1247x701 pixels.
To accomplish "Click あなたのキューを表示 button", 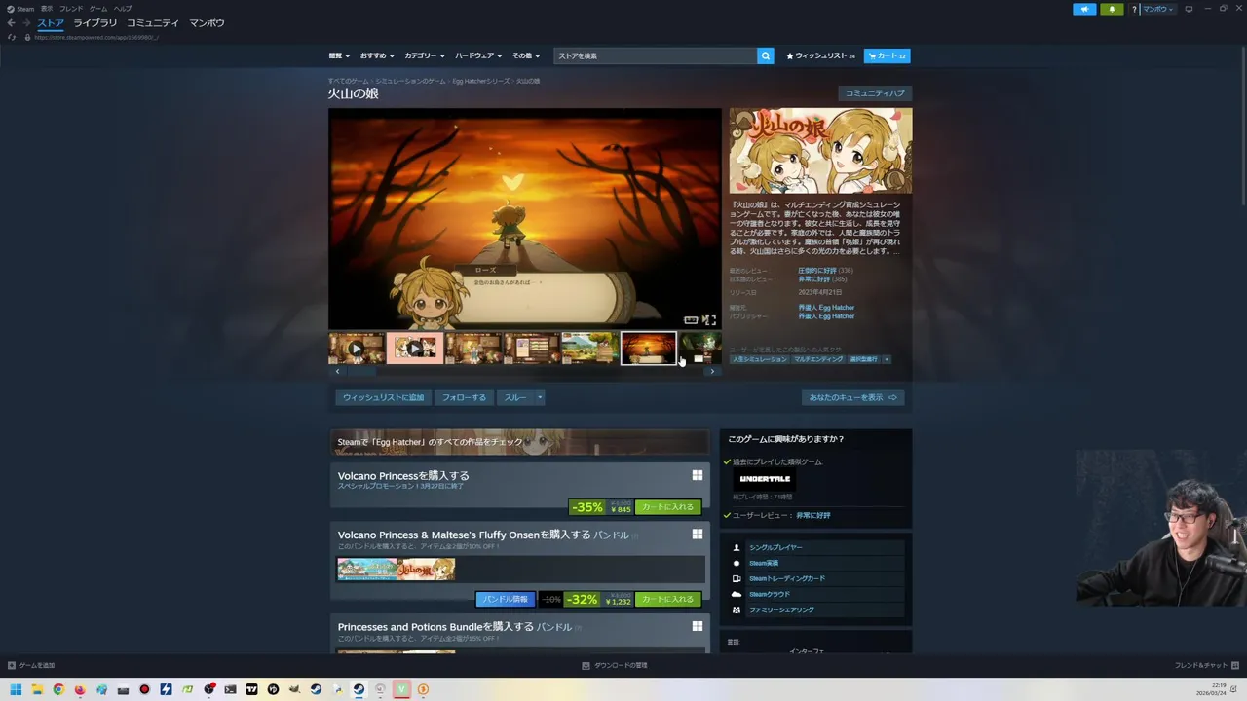I will click(852, 397).
